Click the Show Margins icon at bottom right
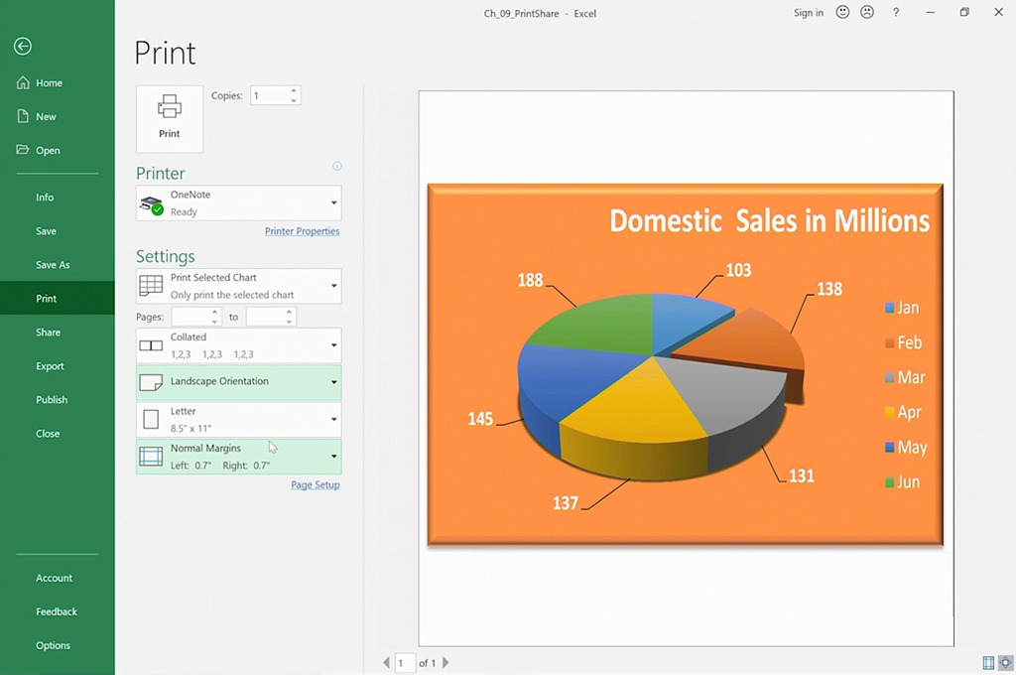 point(988,662)
